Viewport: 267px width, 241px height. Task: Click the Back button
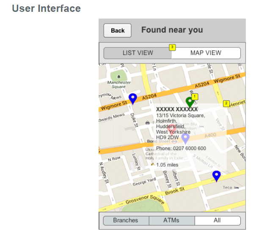click(117, 30)
